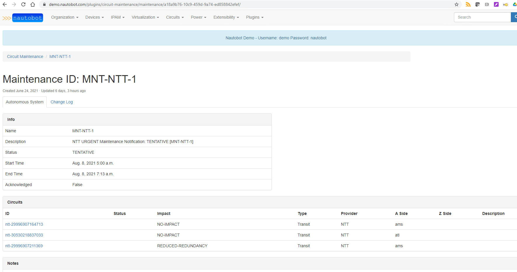Open circuit ntt-29996907211369

24,246
